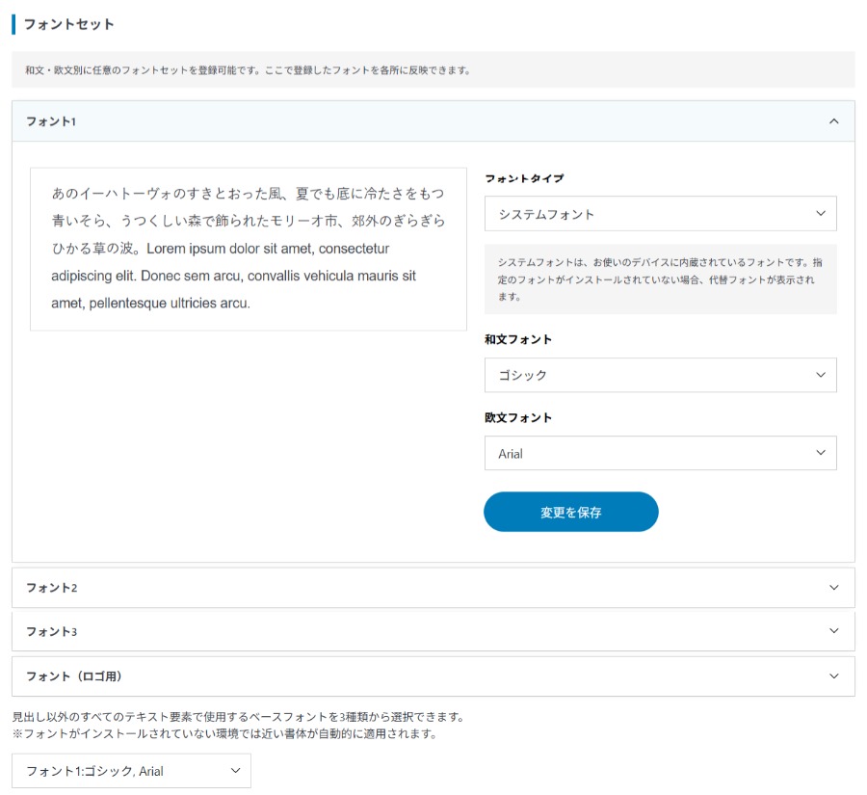The image size is (867, 795).
Task: Click the フォントセット section heading
Action: [68, 24]
